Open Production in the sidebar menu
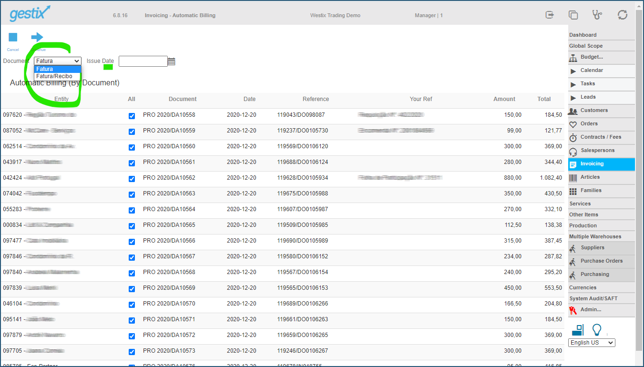Screen dimensions: 644x367 (602, 225)
